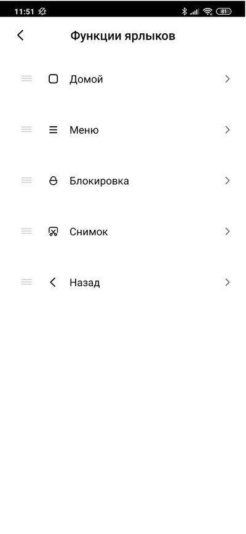This screenshot has width=246, height=534.
Task: Expand the Домой chevron
Action: pos(228,79)
